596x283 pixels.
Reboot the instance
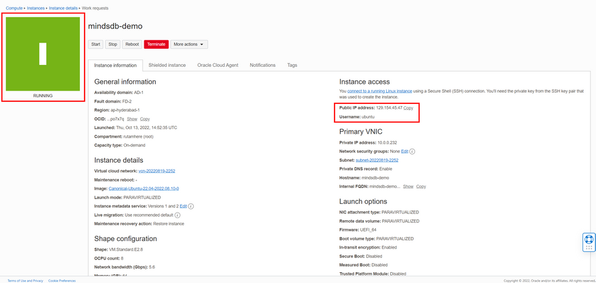pyautogui.click(x=132, y=44)
